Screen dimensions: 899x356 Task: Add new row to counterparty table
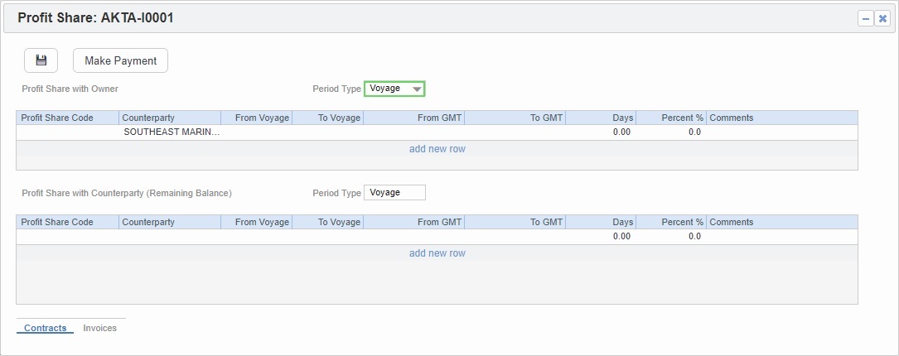tap(437, 253)
